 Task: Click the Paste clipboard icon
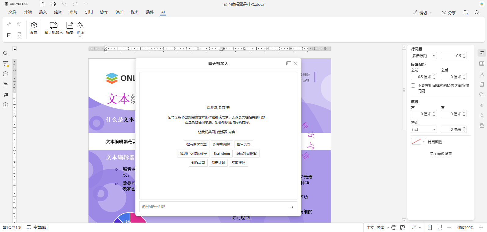[x=9, y=35]
